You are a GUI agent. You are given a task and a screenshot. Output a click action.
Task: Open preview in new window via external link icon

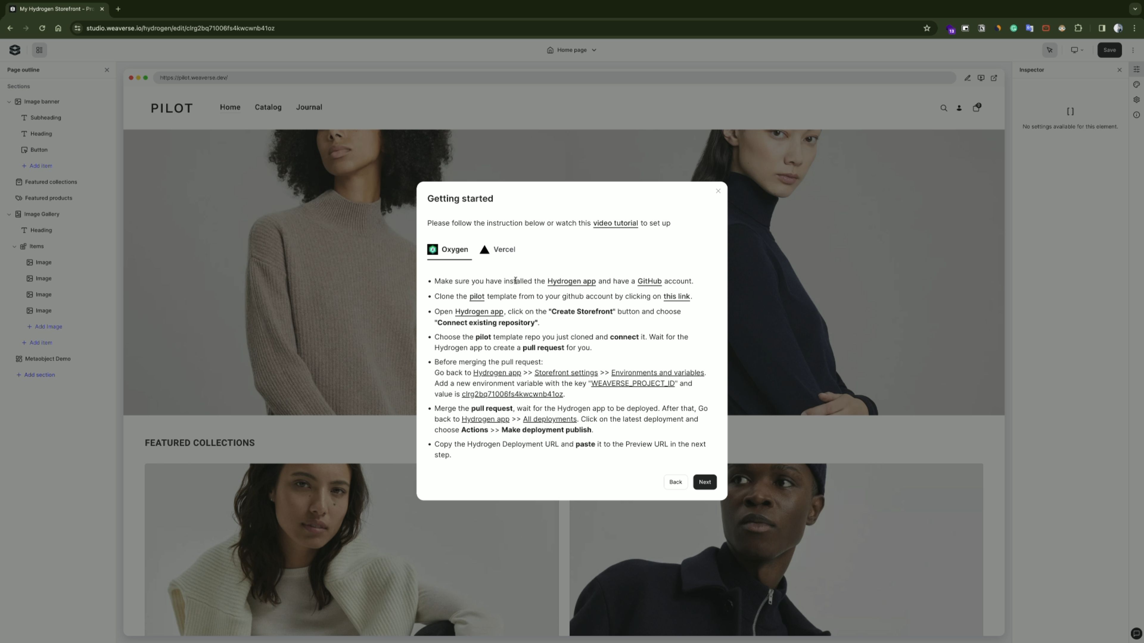pos(994,78)
